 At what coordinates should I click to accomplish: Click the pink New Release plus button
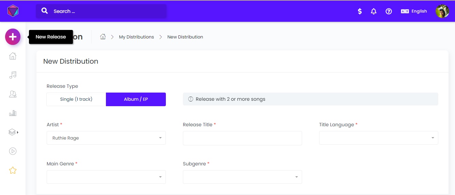point(13,37)
